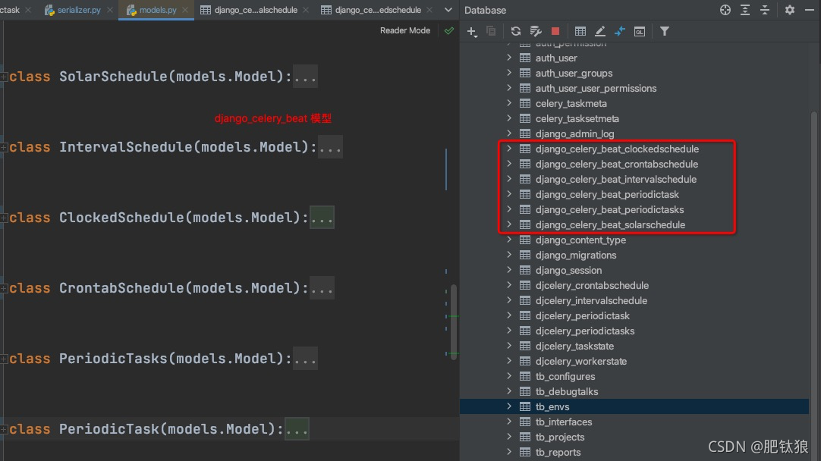821x461 pixels.
Task: Select the django_celery_beat_solarschedule table
Action: pos(610,225)
